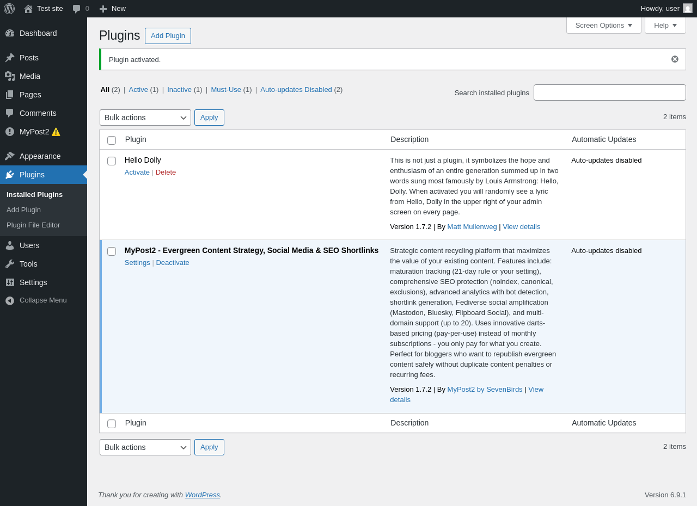Click the Users person icon
Image resolution: width=697 pixels, height=506 pixels.
(10, 245)
